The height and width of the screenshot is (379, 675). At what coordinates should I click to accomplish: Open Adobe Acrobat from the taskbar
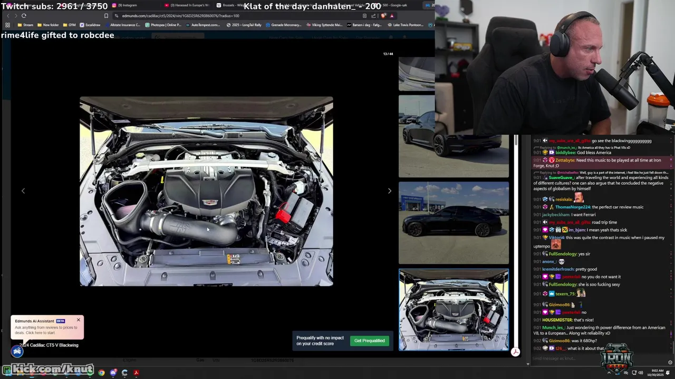(x=136, y=373)
